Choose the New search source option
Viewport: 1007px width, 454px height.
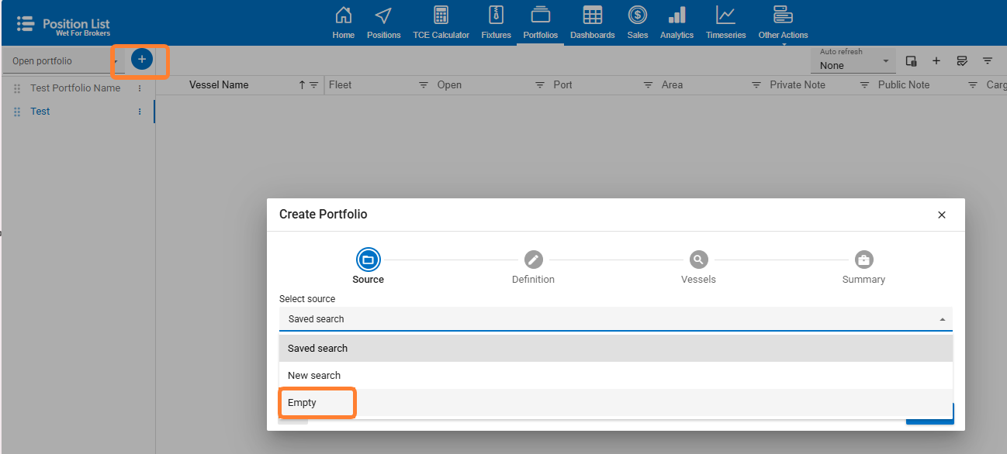[x=314, y=376]
